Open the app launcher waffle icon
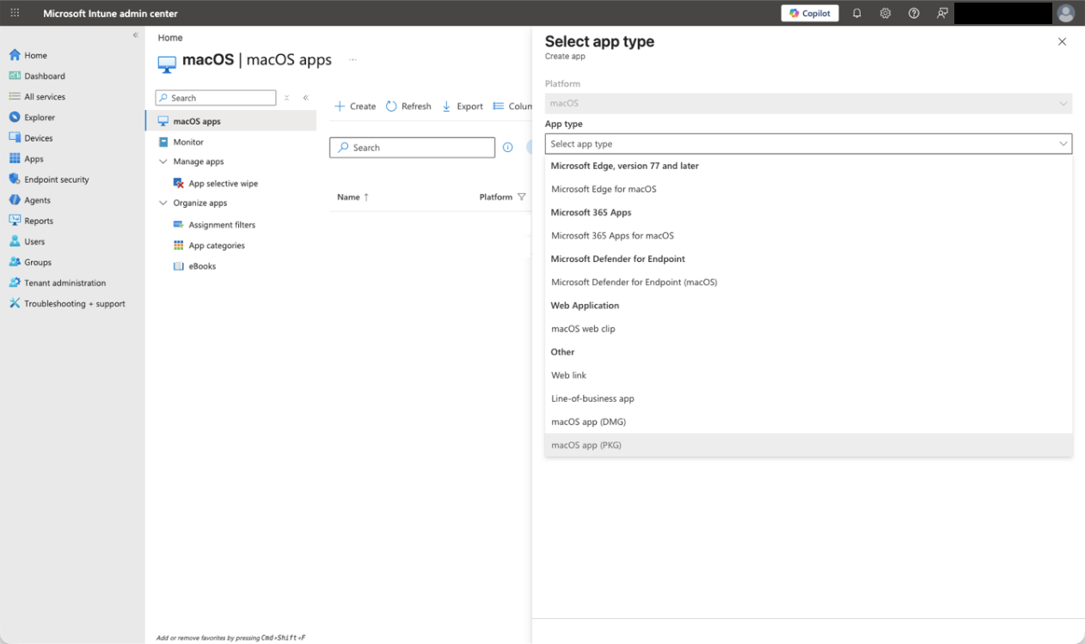 tap(15, 13)
